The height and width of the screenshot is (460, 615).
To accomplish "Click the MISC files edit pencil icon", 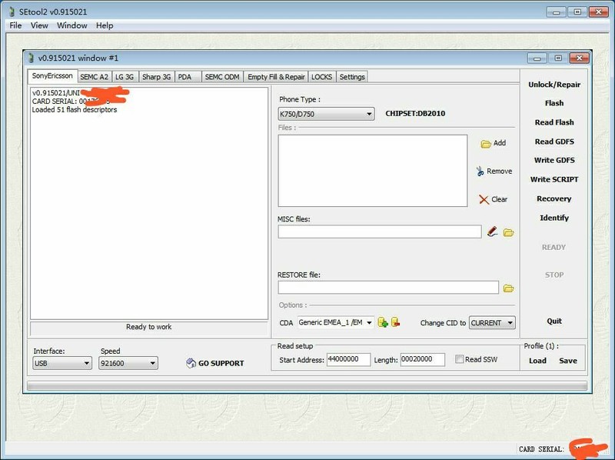I will coord(492,232).
